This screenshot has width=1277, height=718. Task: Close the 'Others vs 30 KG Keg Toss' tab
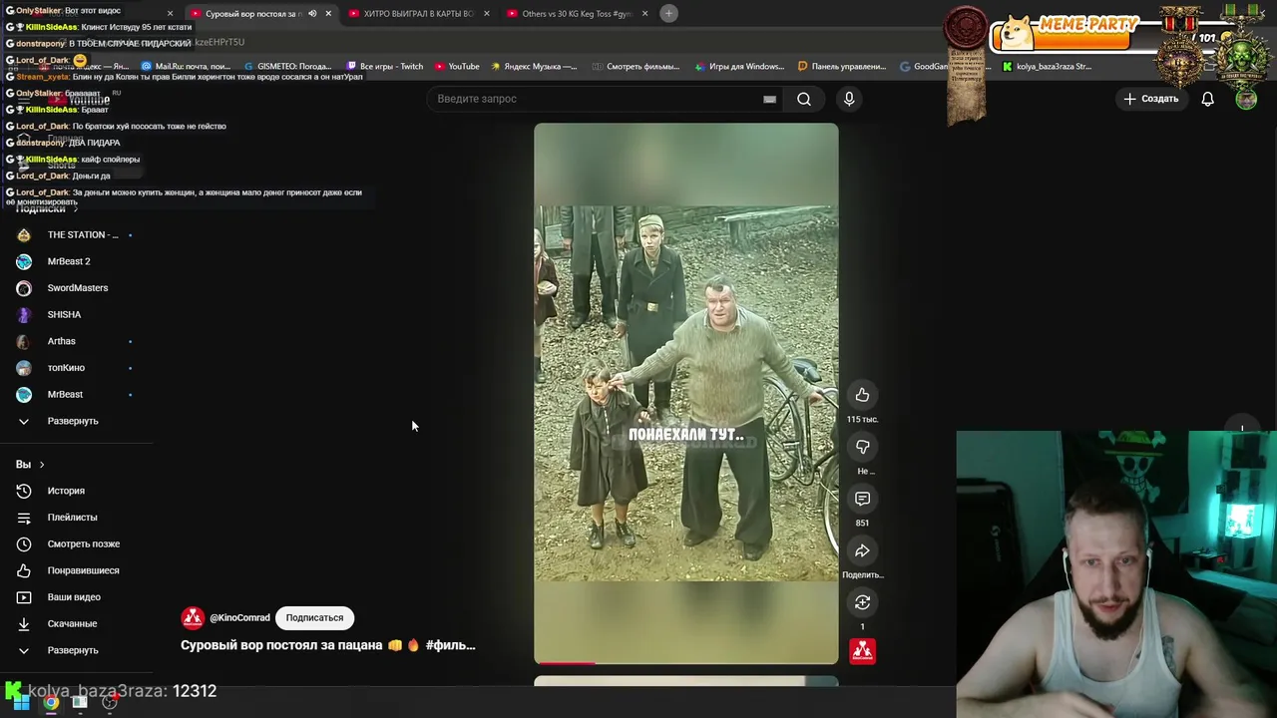click(644, 13)
